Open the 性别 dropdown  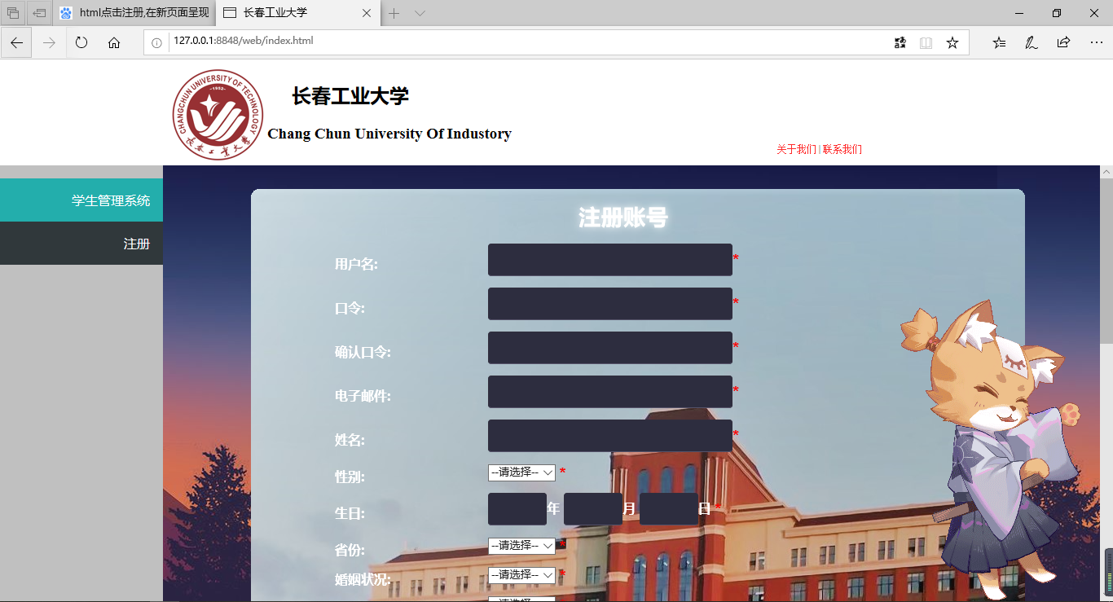[521, 472]
